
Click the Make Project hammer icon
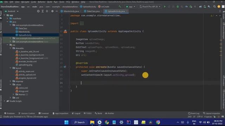[x=120, y=7]
